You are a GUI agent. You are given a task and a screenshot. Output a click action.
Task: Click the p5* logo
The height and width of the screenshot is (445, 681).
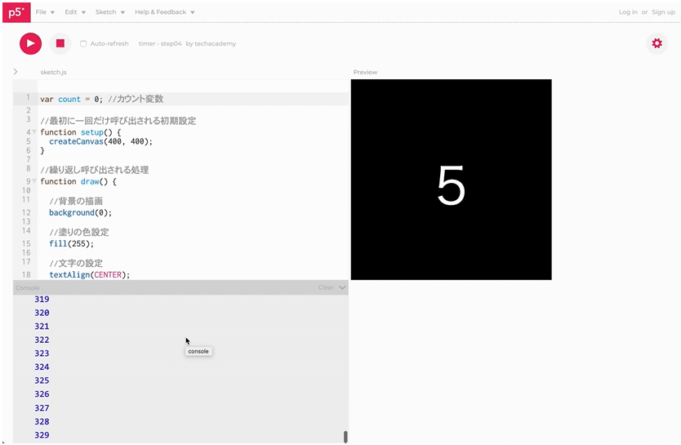[x=15, y=11]
